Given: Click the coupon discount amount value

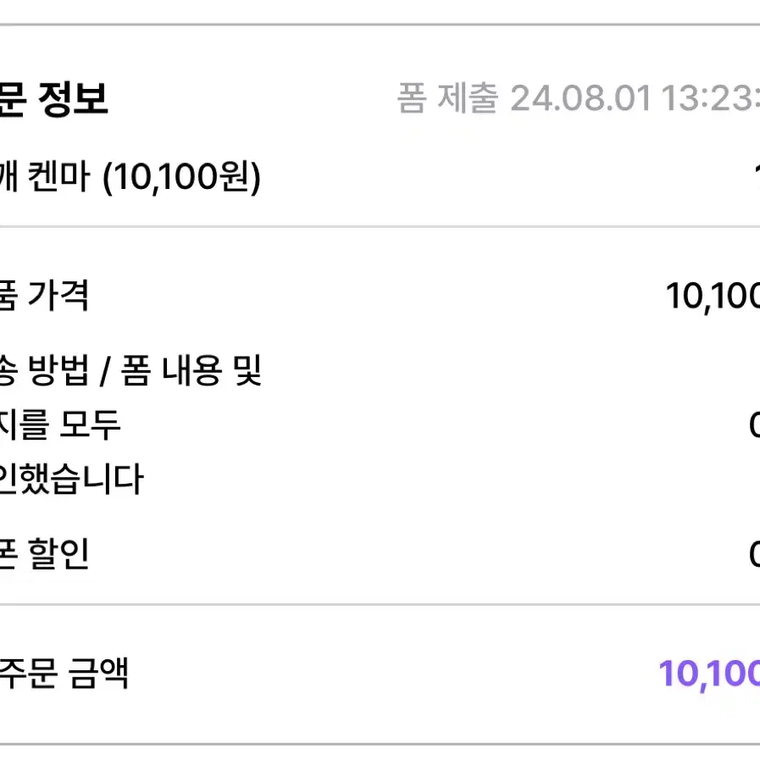Looking at the screenshot, I should pyautogui.click(x=754, y=553).
